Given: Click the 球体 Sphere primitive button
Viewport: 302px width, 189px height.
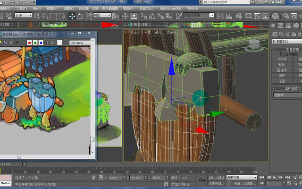Looking at the screenshot, I should [282, 65].
